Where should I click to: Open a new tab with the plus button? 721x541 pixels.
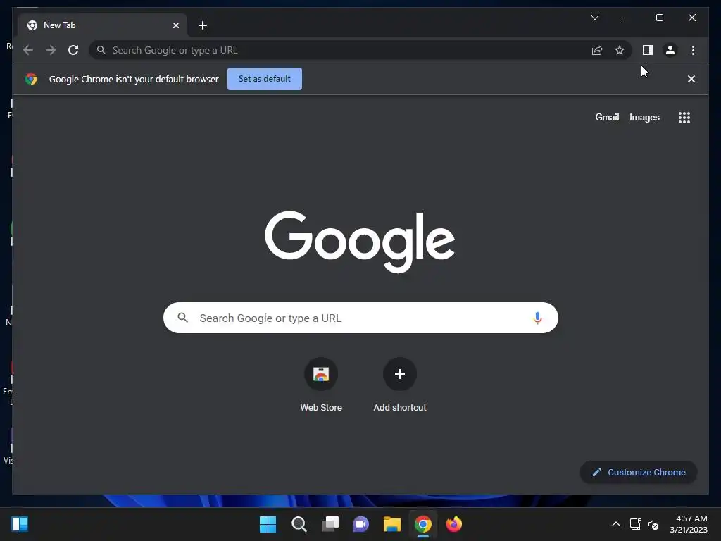coord(203,25)
